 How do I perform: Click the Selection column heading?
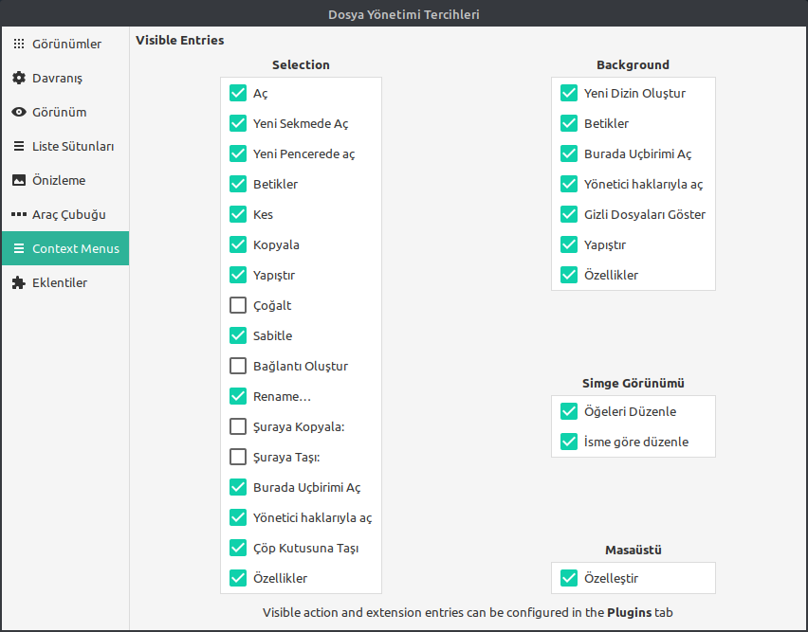(301, 64)
